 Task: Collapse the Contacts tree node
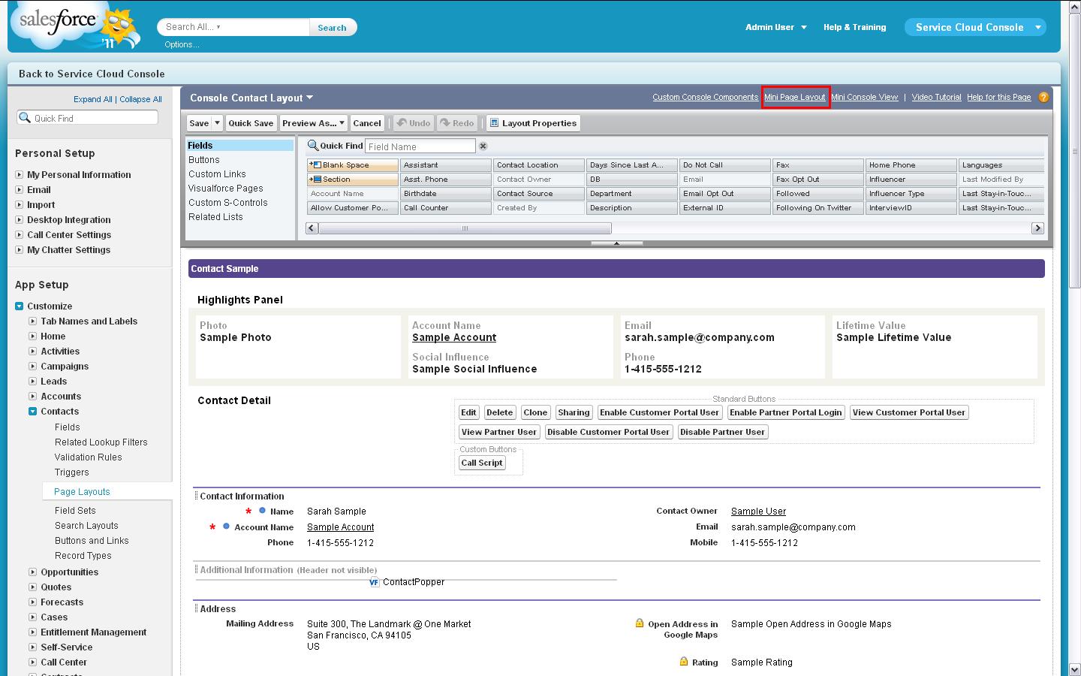point(33,412)
